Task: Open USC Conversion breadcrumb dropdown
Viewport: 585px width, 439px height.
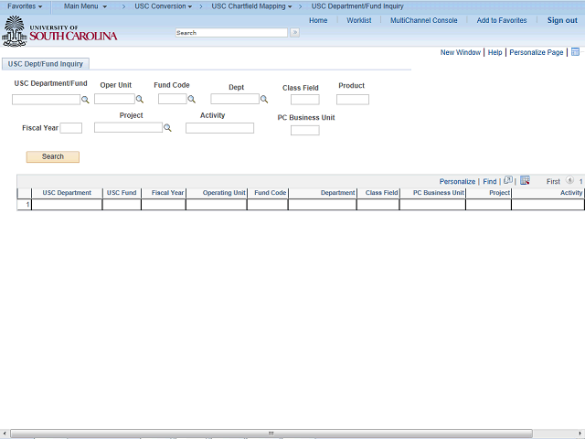Action: tap(163, 6)
